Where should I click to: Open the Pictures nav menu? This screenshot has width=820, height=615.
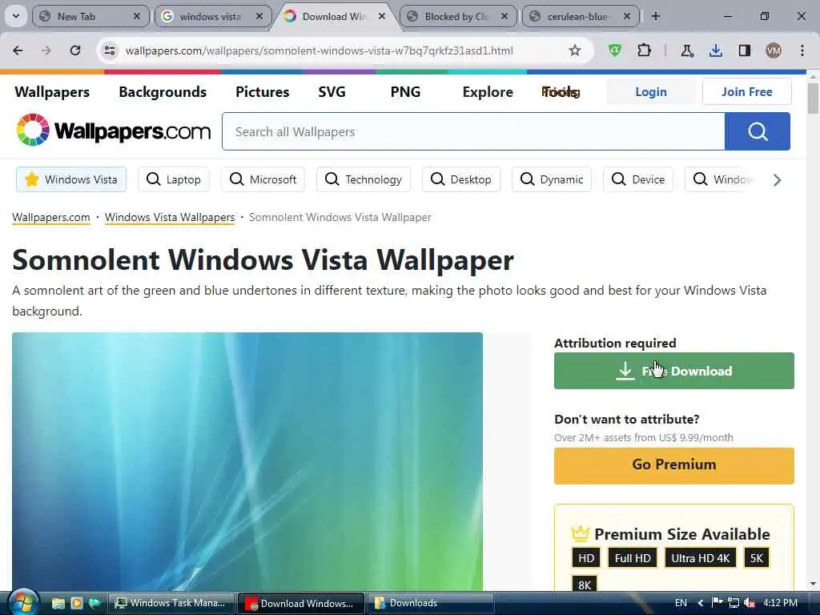point(263,92)
